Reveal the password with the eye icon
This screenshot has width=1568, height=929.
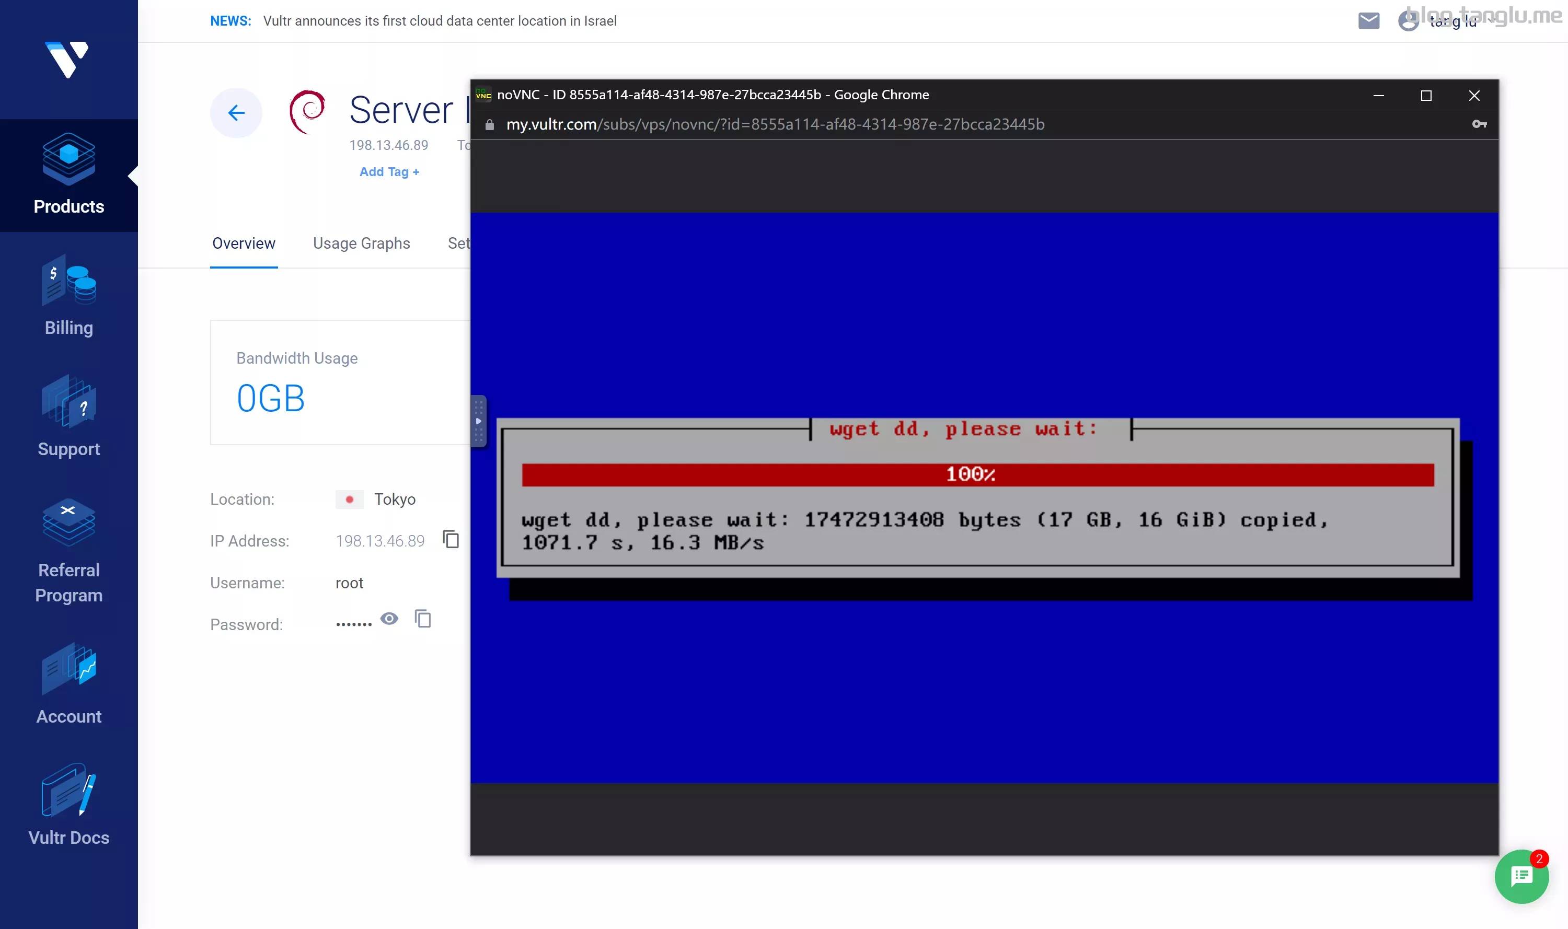[389, 619]
